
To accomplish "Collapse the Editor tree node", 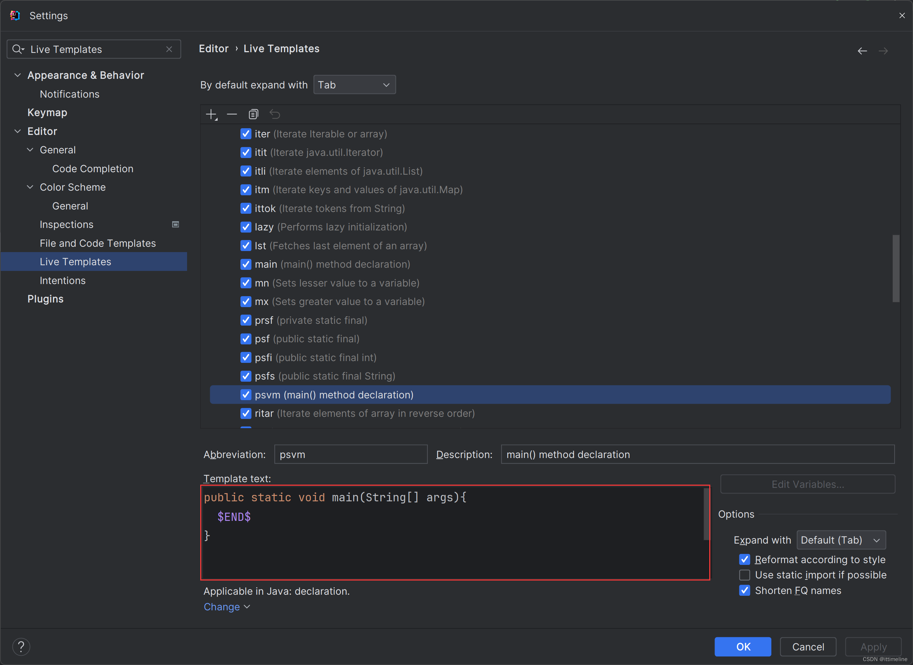I will pyautogui.click(x=18, y=131).
